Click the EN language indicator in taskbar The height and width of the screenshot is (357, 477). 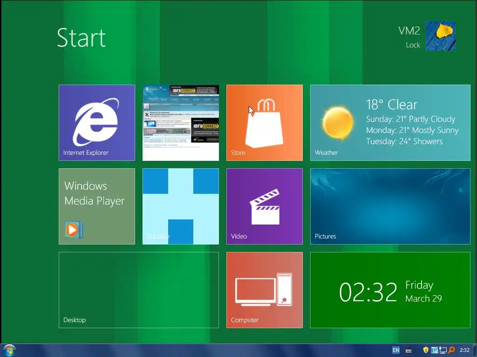tap(396, 350)
